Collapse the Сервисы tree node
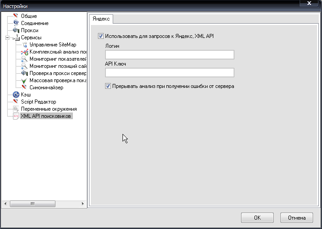The image size is (322, 229). point(7,38)
